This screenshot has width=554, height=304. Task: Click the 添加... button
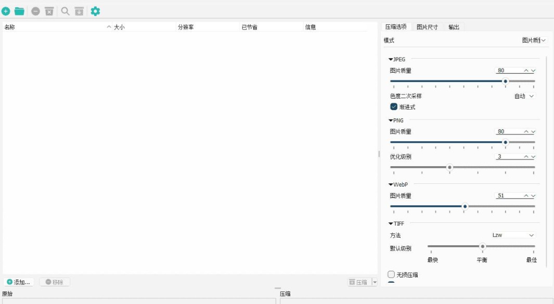click(19, 282)
